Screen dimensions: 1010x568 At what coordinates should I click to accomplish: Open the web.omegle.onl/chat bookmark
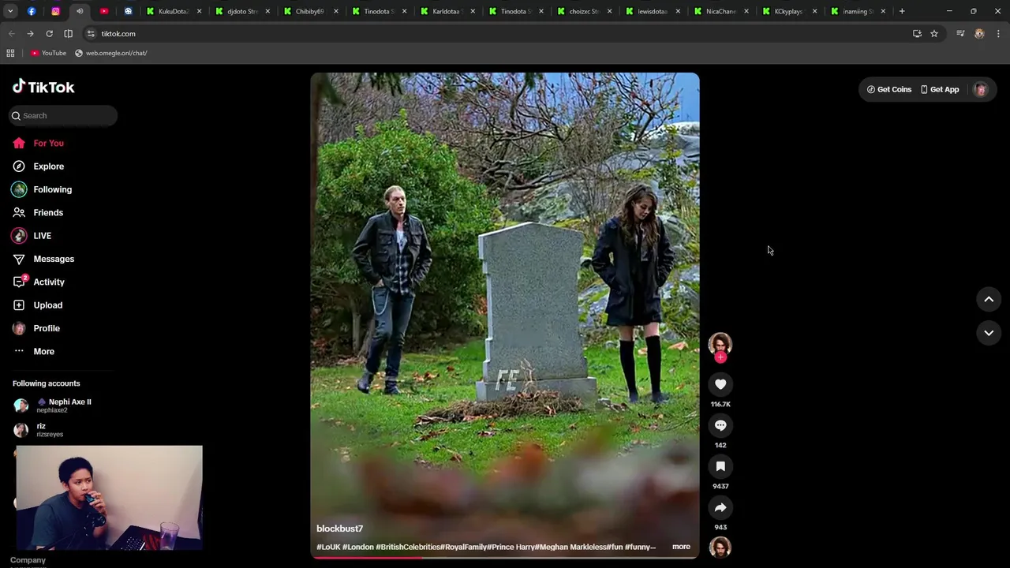pos(110,53)
